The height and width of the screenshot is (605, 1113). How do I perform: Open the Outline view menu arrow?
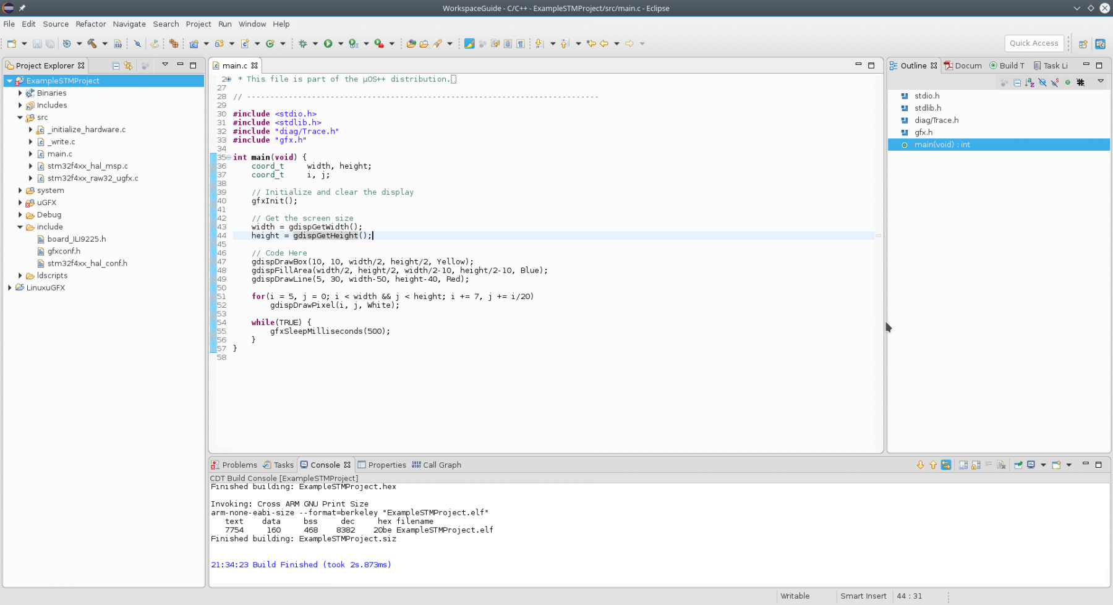(1101, 82)
